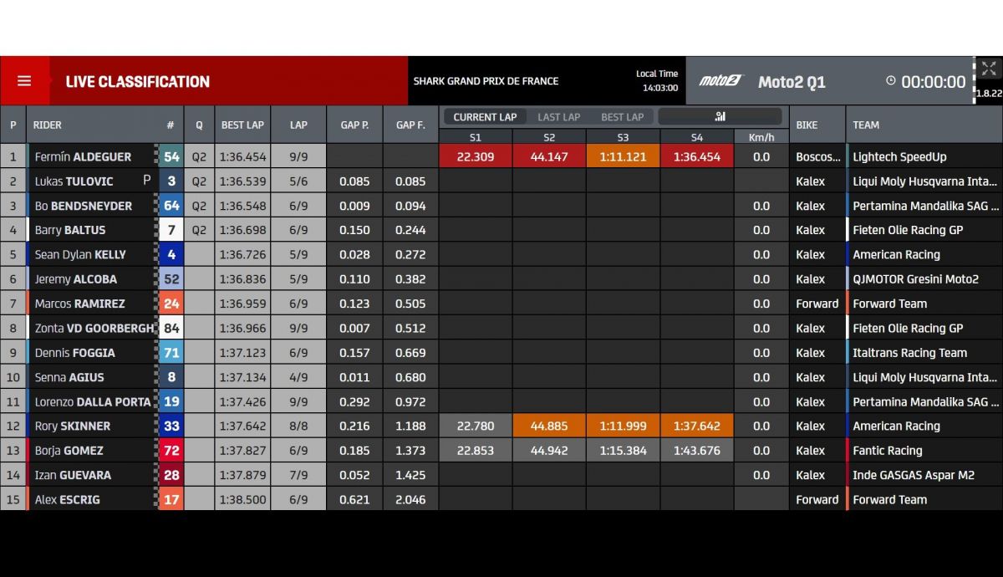
Task: Select rider Izan Guevara
Action: pyautogui.click(x=73, y=475)
